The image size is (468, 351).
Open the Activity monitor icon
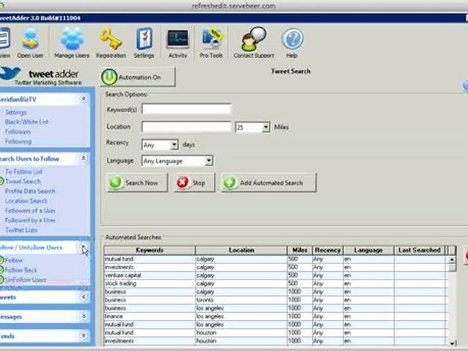pyautogui.click(x=177, y=39)
